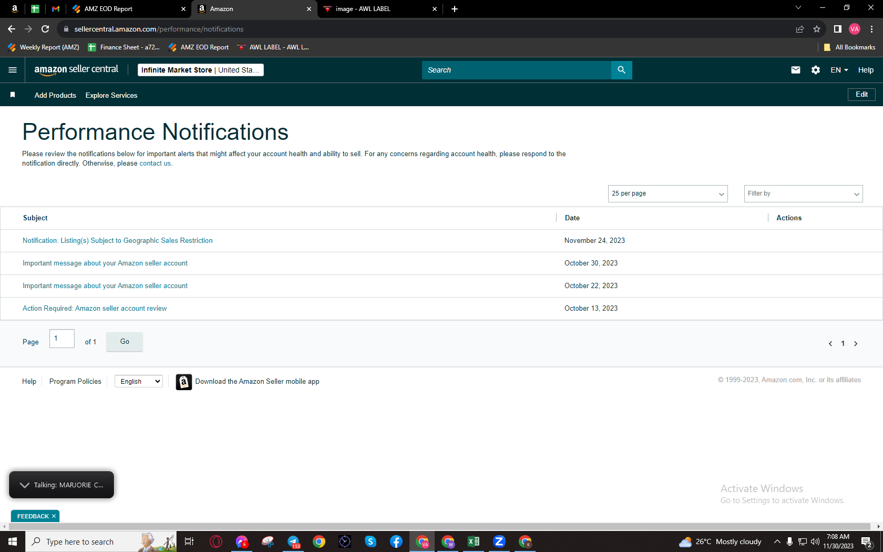Open Program Policies footer link
This screenshot has height=552, width=883.
[x=75, y=382]
